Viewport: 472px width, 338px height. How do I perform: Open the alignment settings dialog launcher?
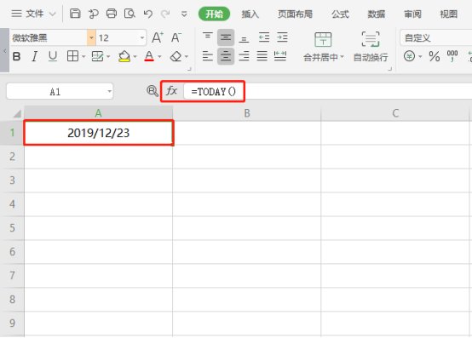pyautogui.click(x=390, y=69)
